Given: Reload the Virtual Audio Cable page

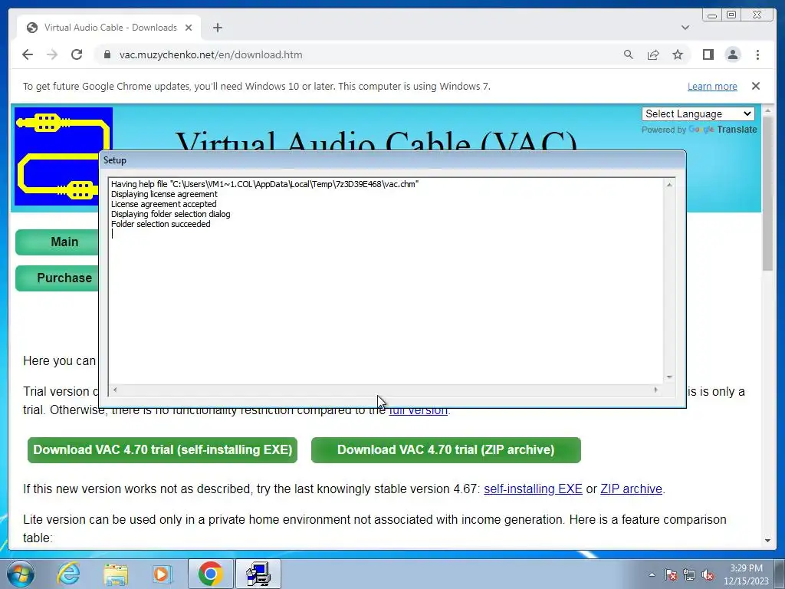Looking at the screenshot, I should [77, 54].
